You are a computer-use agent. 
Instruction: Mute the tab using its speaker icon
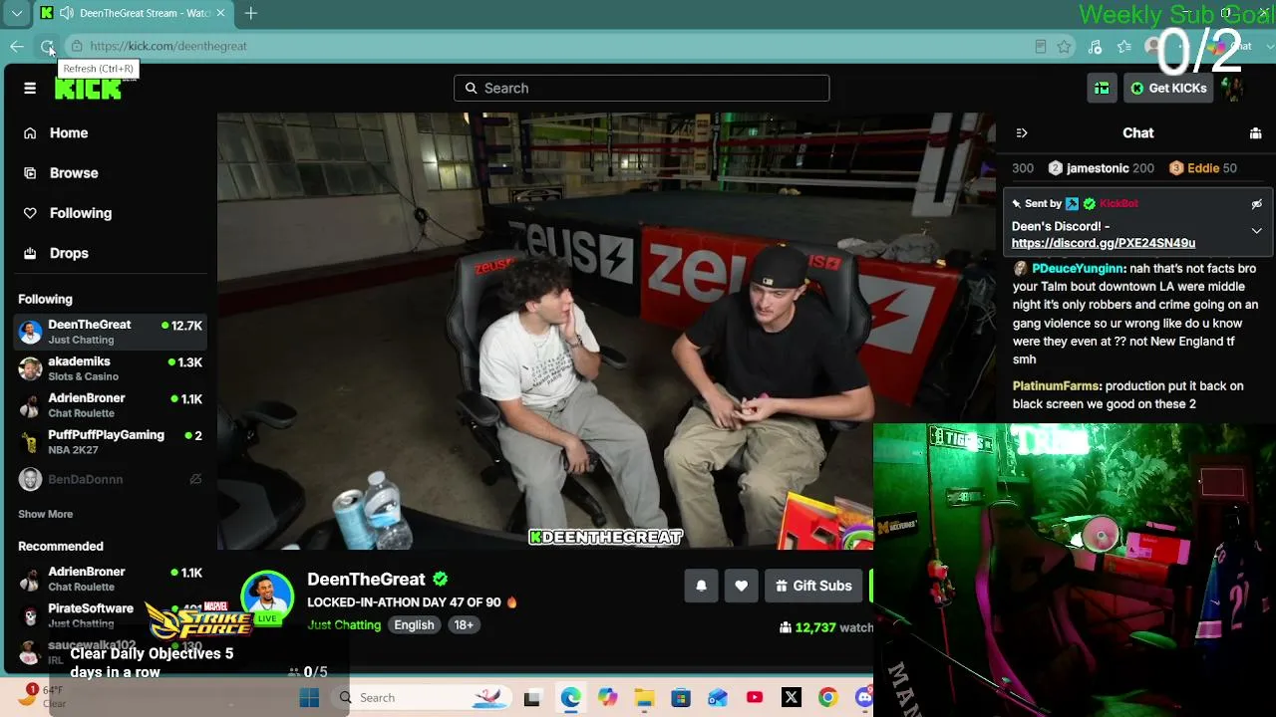coord(67,13)
